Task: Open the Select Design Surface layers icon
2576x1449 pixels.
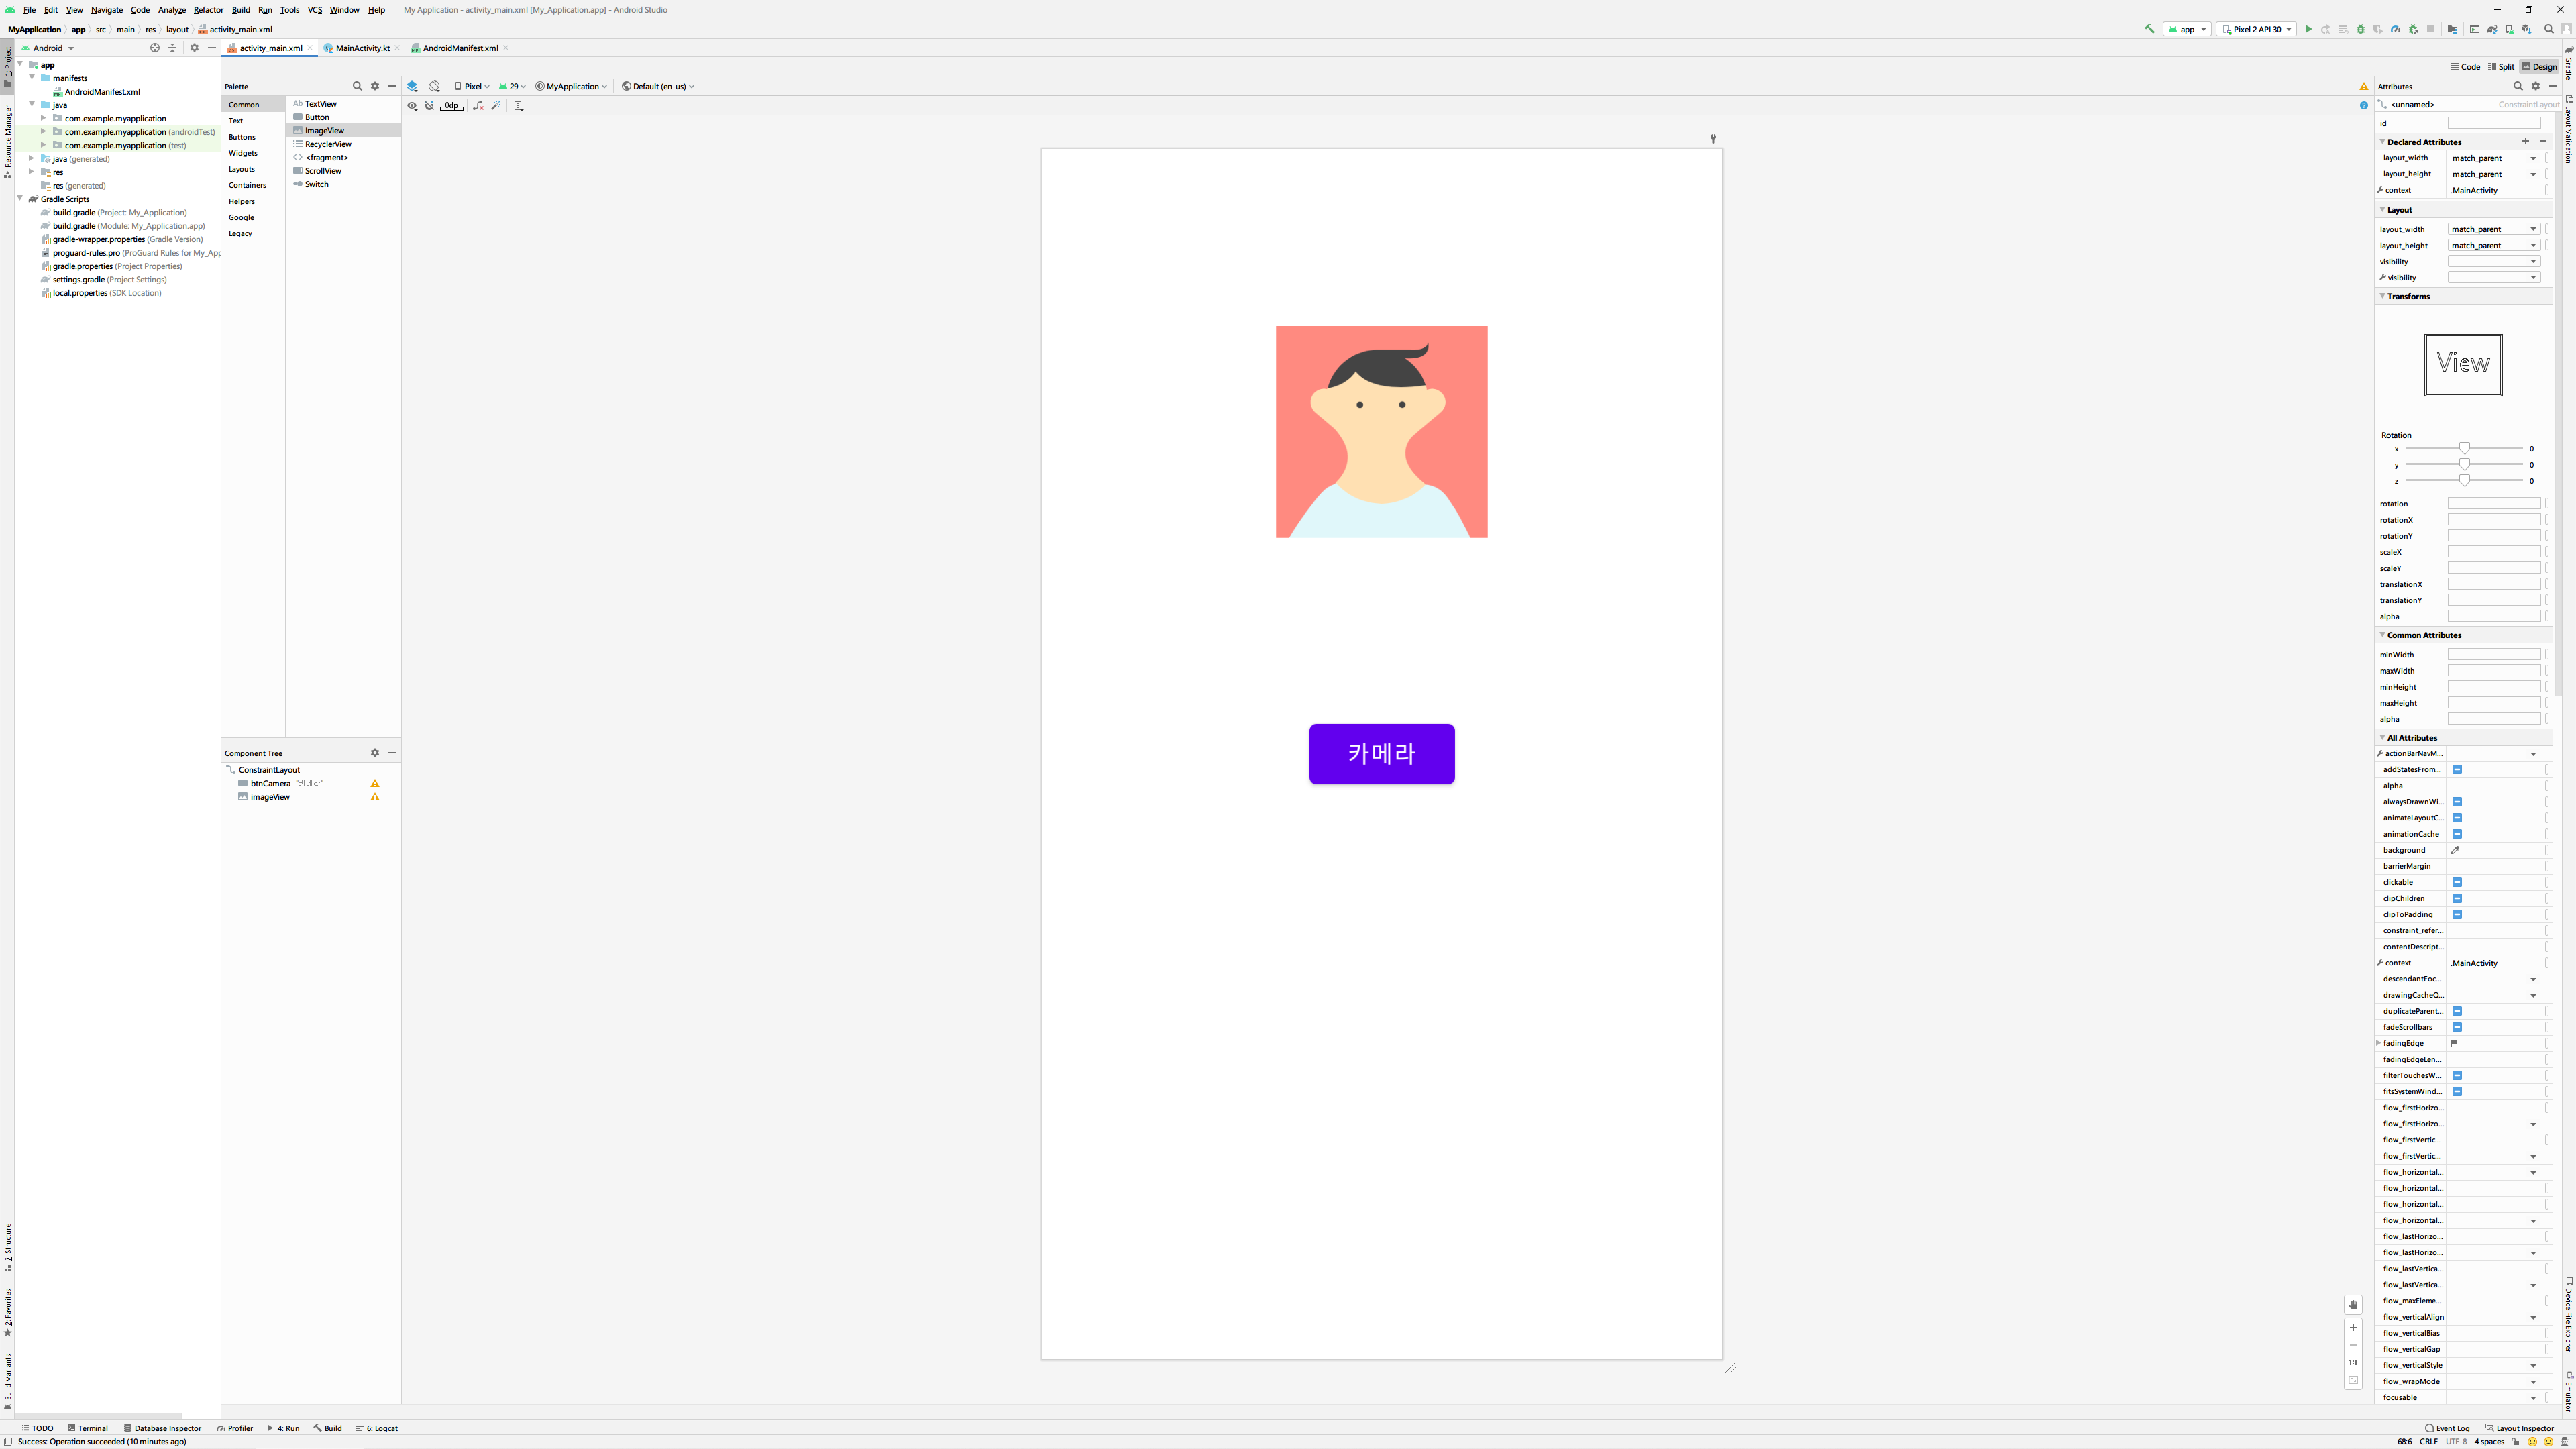Action: 412,86
